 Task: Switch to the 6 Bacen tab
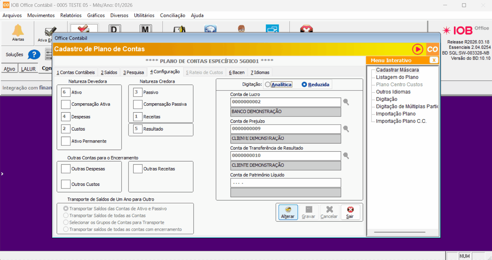(236, 72)
